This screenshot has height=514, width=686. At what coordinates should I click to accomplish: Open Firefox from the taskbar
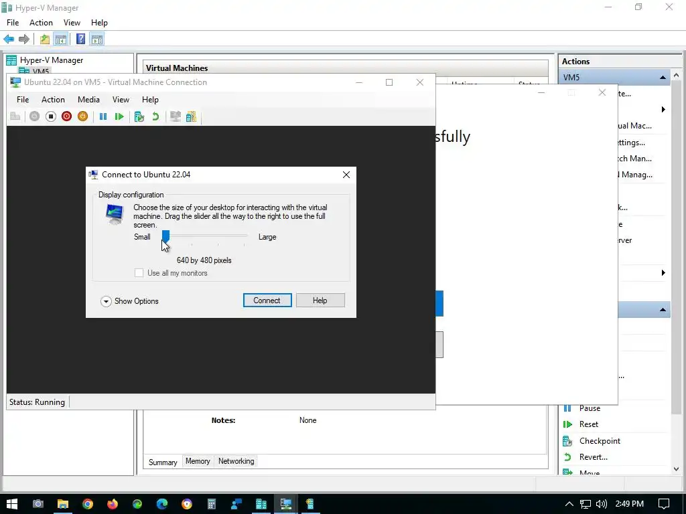pyautogui.click(x=113, y=504)
